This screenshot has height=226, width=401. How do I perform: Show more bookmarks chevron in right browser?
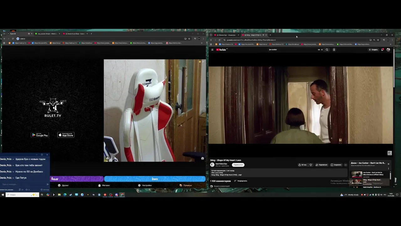click(x=391, y=44)
